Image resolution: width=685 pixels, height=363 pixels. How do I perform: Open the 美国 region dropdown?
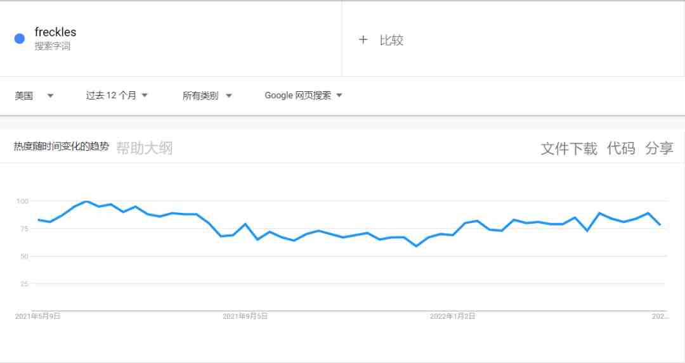(x=34, y=96)
